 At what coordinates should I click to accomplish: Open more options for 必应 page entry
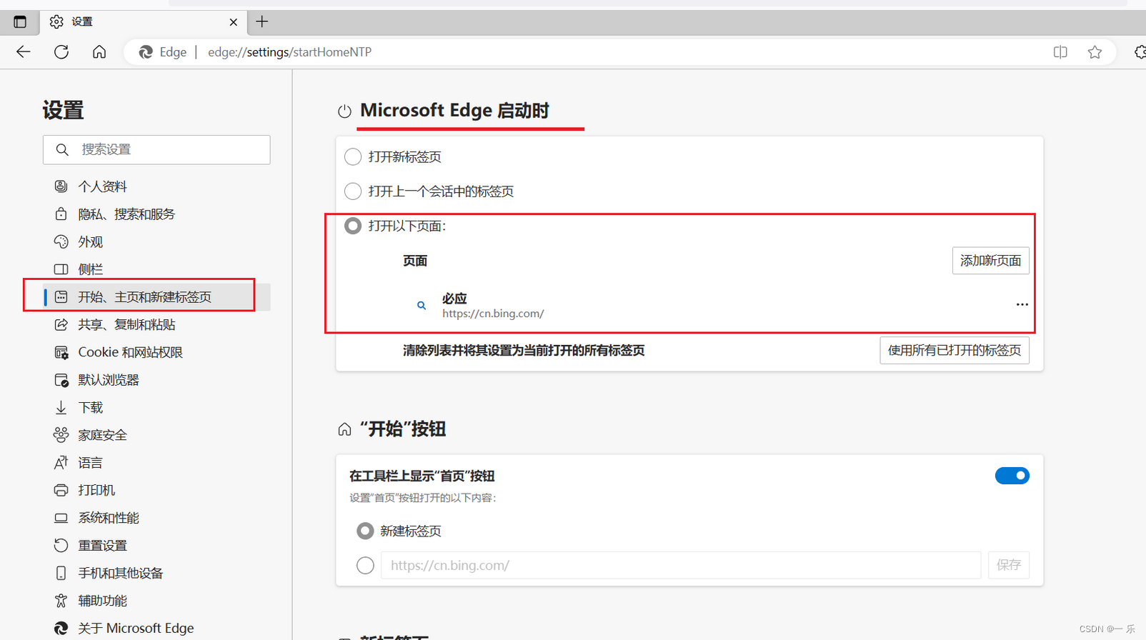coord(1022,305)
